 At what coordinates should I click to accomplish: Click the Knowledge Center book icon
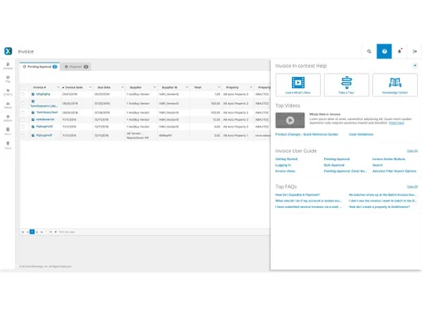395,82
